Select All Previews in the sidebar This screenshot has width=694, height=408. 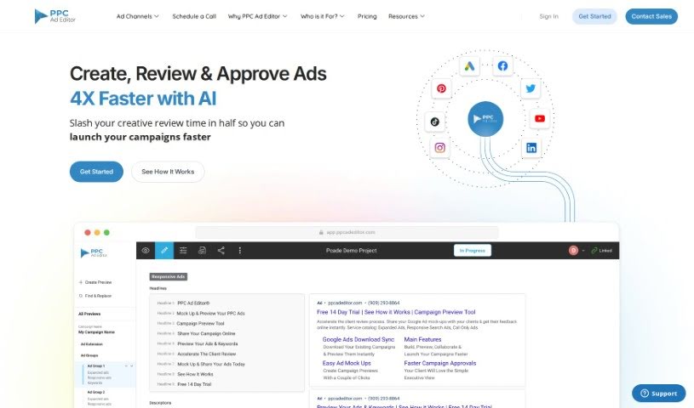(89, 314)
